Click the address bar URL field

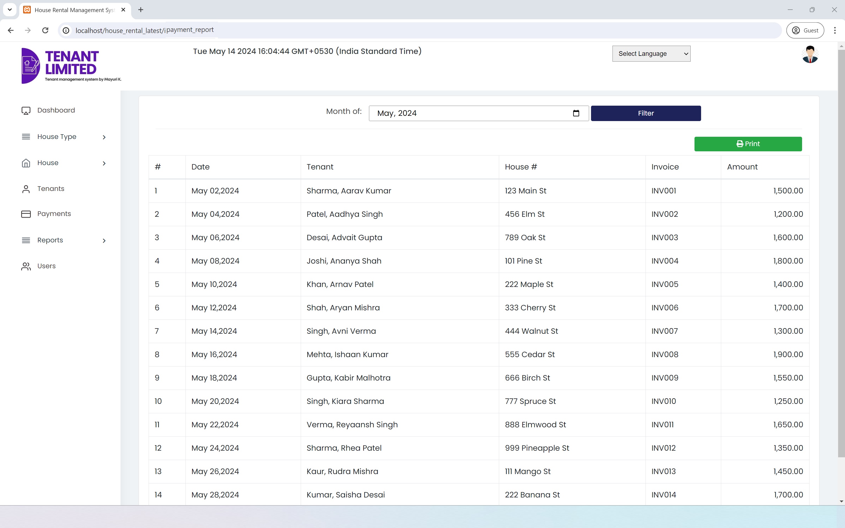(419, 30)
